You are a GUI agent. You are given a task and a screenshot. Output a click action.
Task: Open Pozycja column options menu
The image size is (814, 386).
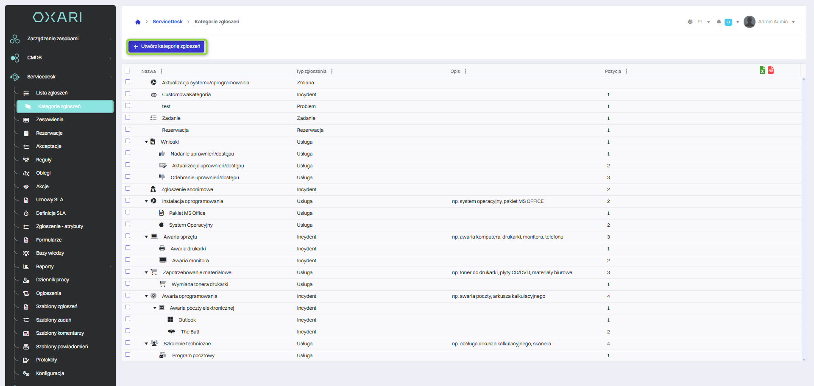626,71
